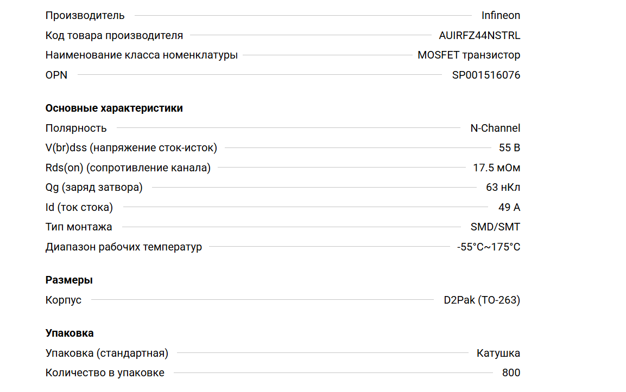Viewport: 626px width, 392px height.
Task: Click the Производитель row label
Action: [x=85, y=16]
